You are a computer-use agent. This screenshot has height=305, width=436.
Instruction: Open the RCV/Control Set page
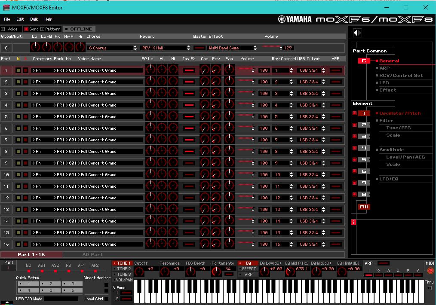point(401,75)
